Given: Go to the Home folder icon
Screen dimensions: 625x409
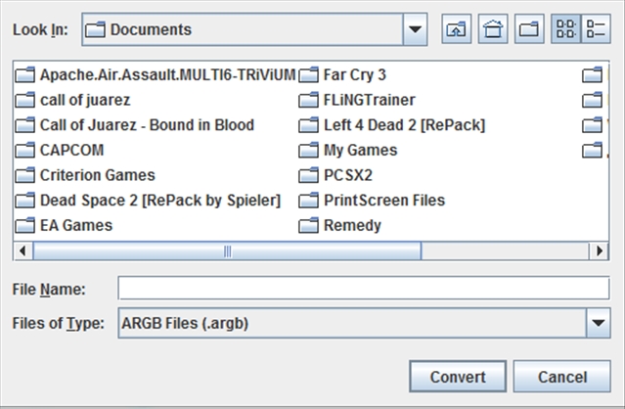Looking at the screenshot, I should (494, 29).
